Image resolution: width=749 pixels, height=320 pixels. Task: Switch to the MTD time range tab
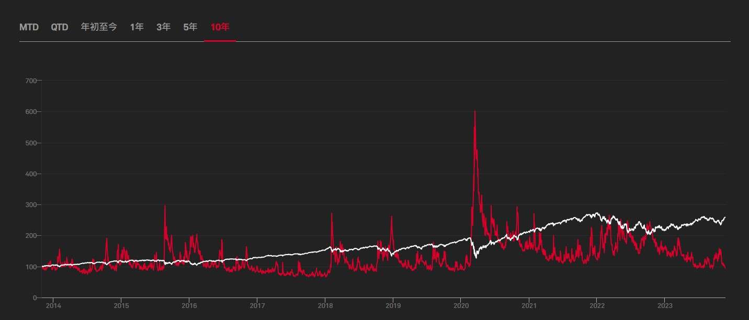point(29,27)
